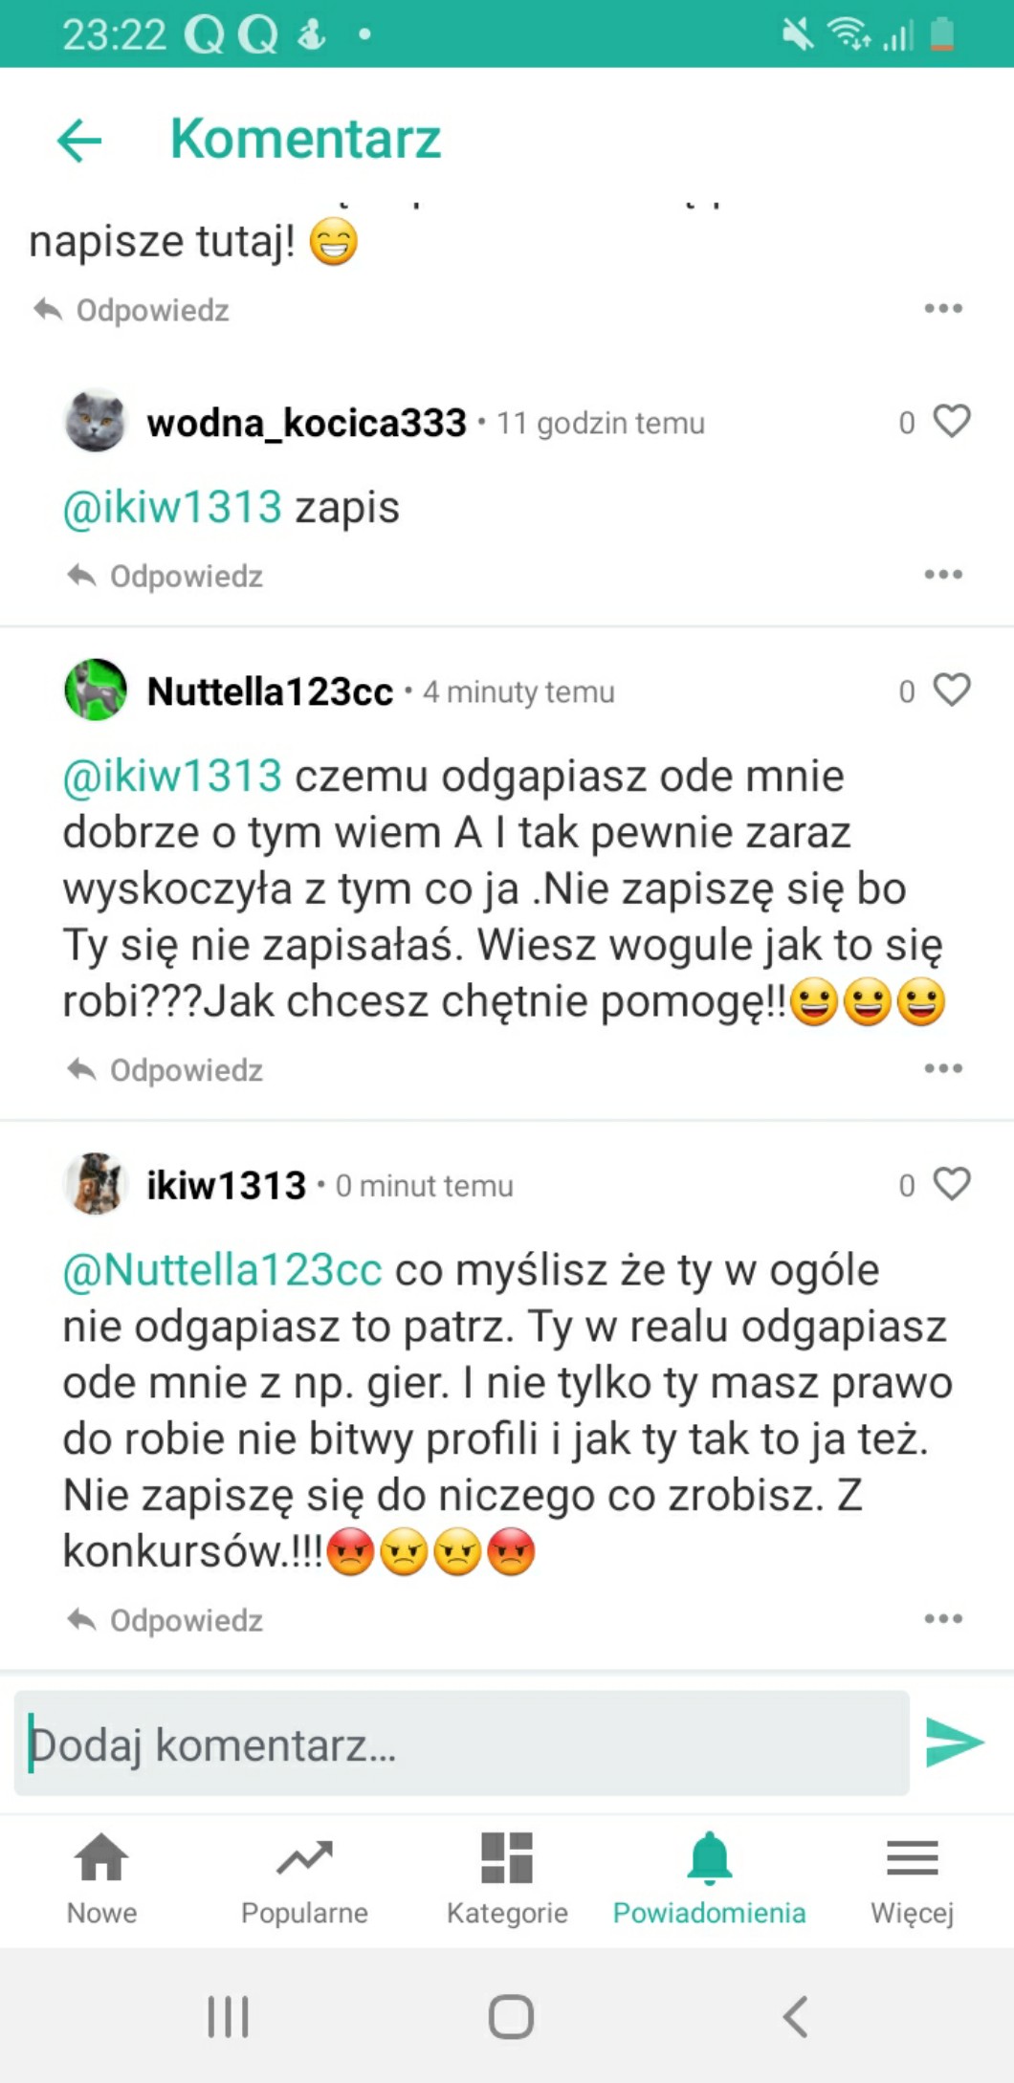Open the three-dot menu on ikiw1313's comment

pos(943,1618)
